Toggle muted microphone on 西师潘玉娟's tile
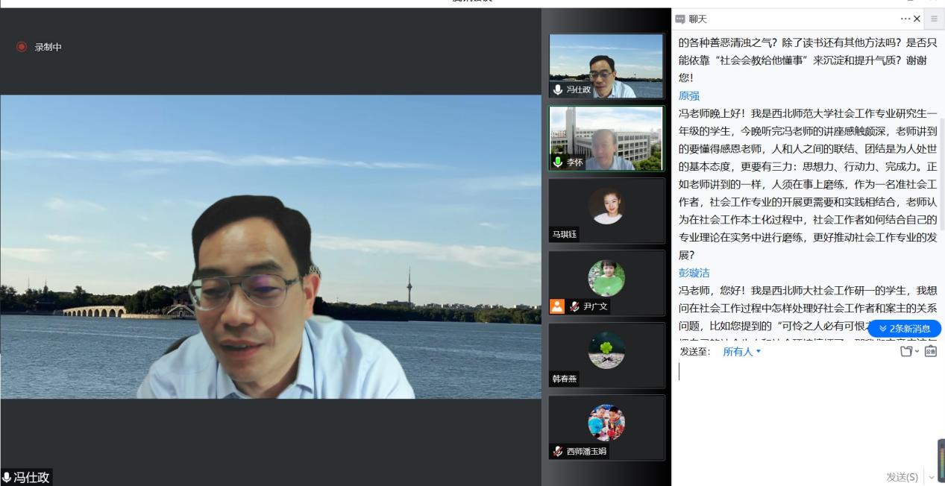The image size is (945, 486). (x=558, y=451)
